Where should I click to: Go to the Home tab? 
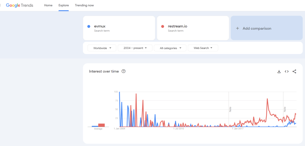coord(48,5)
